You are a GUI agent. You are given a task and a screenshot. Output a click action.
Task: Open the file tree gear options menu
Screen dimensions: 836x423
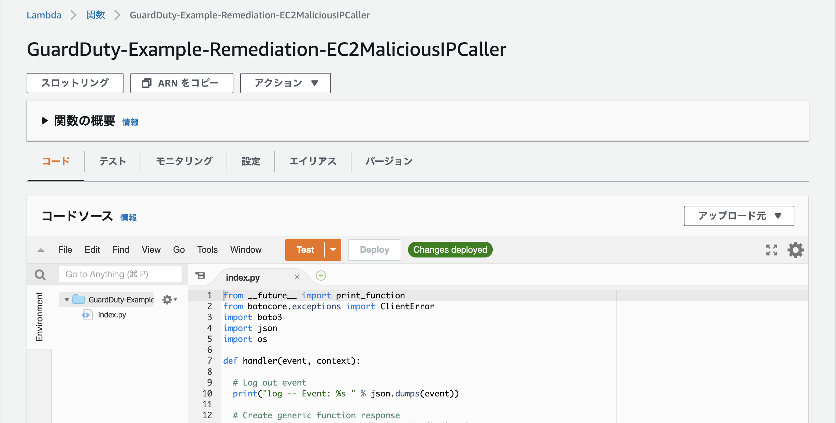coord(169,300)
